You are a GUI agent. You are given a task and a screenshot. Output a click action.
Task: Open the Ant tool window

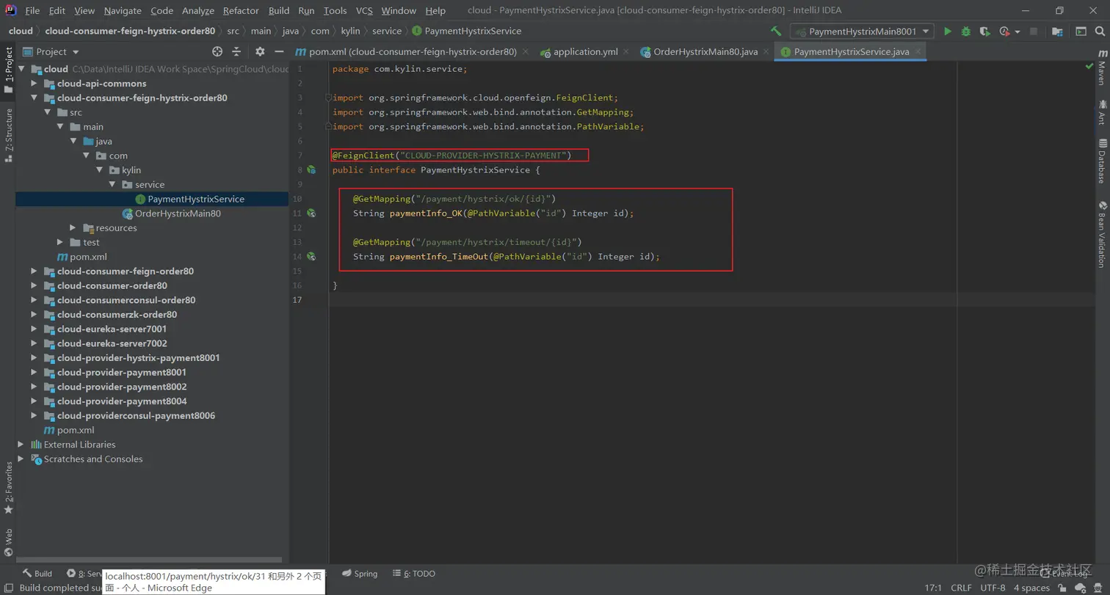1102,112
